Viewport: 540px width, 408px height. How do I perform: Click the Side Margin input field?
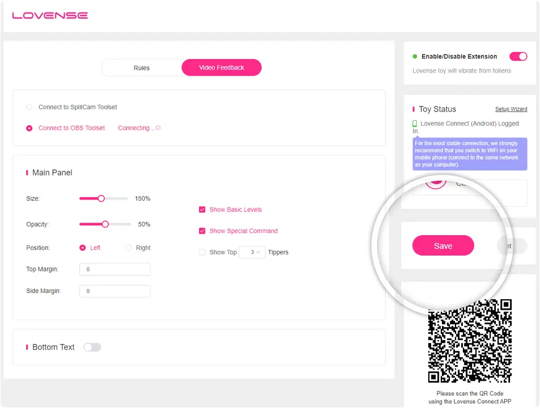pos(115,291)
